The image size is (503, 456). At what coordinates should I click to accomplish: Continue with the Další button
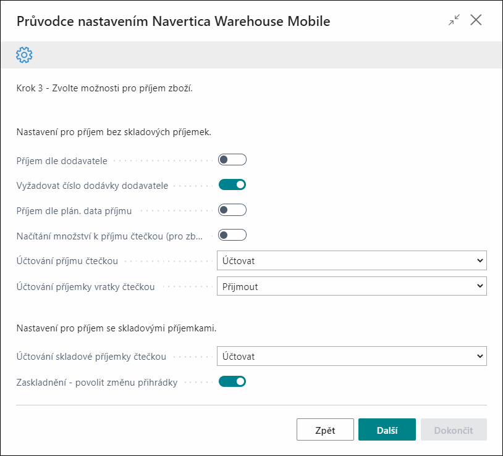point(387,429)
